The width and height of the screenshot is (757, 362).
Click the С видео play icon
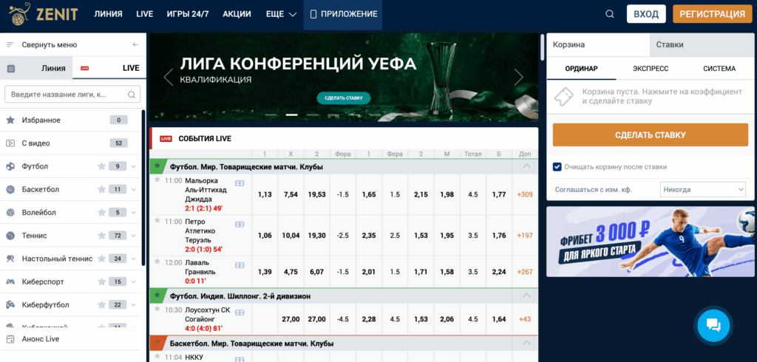coord(10,143)
